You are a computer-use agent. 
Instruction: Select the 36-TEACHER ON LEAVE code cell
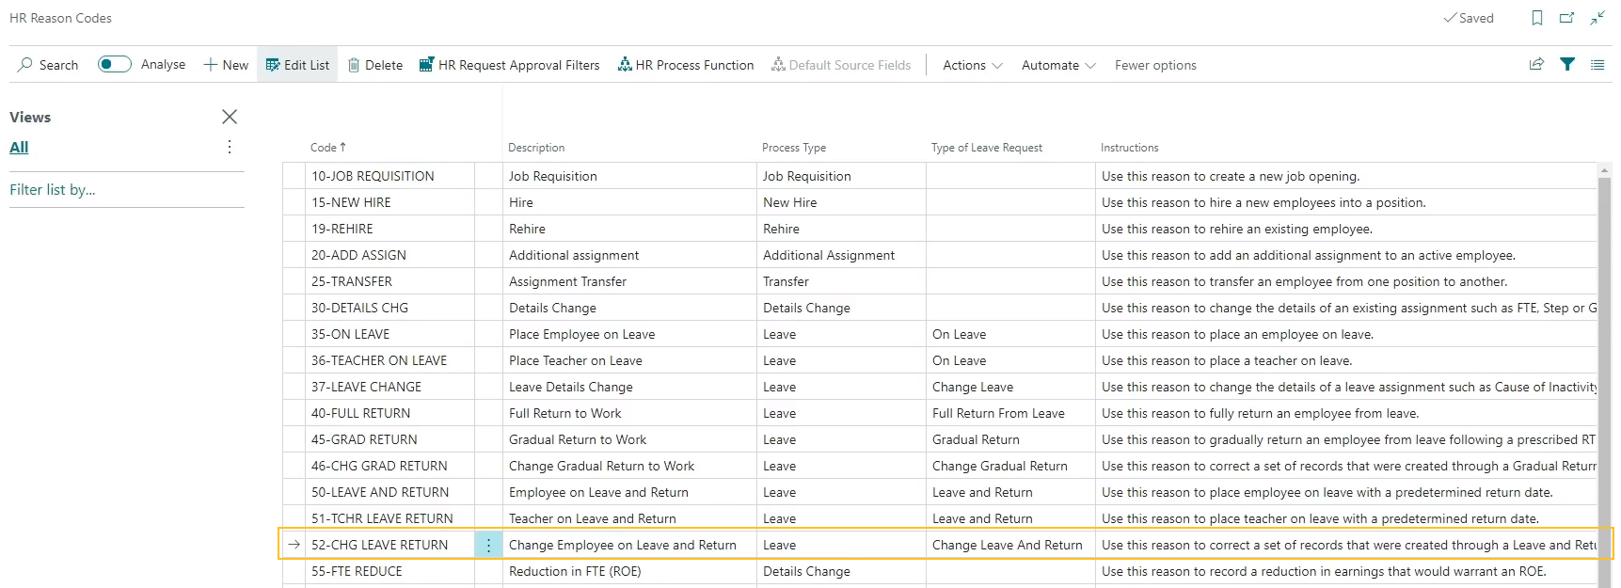click(x=389, y=360)
